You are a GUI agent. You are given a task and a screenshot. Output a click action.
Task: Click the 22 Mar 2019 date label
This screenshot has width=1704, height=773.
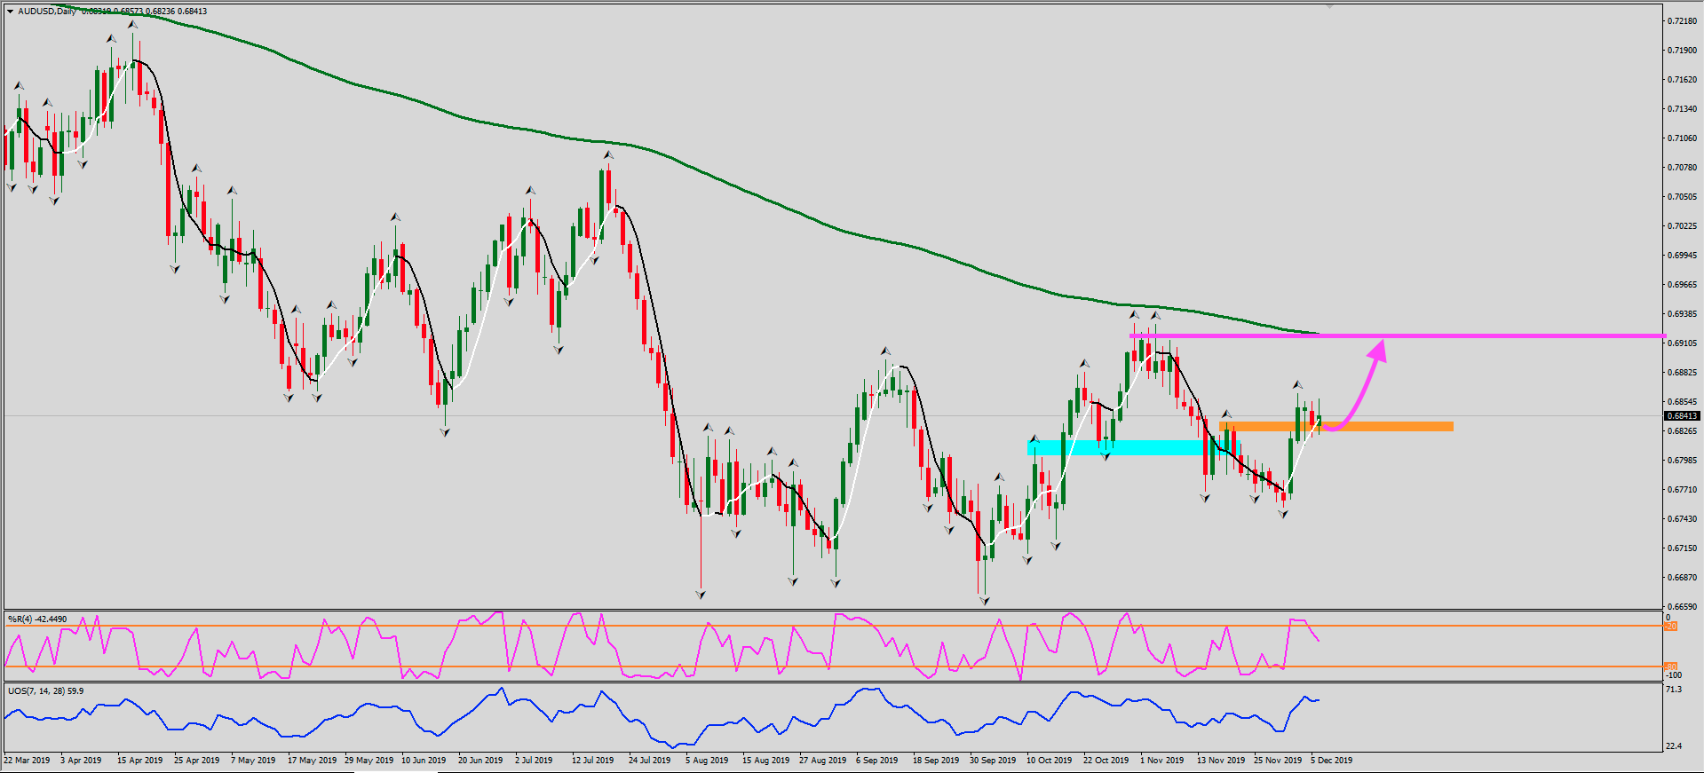(28, 761)
